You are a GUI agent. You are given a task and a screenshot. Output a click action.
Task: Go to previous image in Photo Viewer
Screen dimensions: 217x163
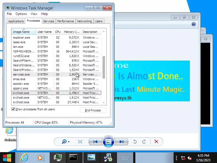(x=95, y=142)
